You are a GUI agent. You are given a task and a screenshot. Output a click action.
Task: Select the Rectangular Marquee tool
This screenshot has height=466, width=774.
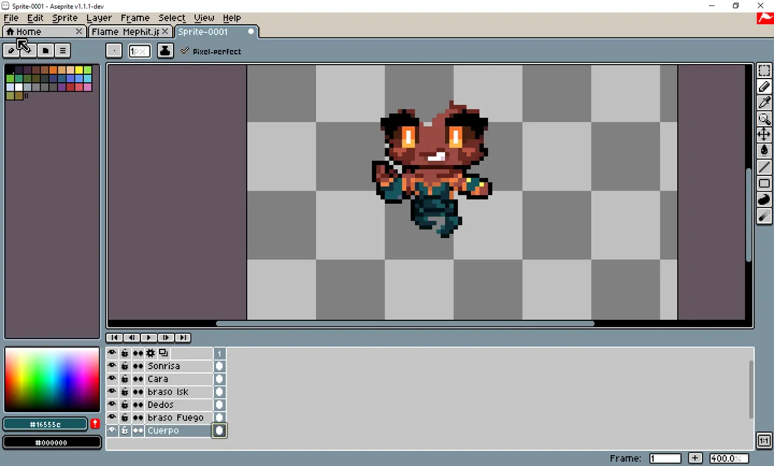(764, 71)
